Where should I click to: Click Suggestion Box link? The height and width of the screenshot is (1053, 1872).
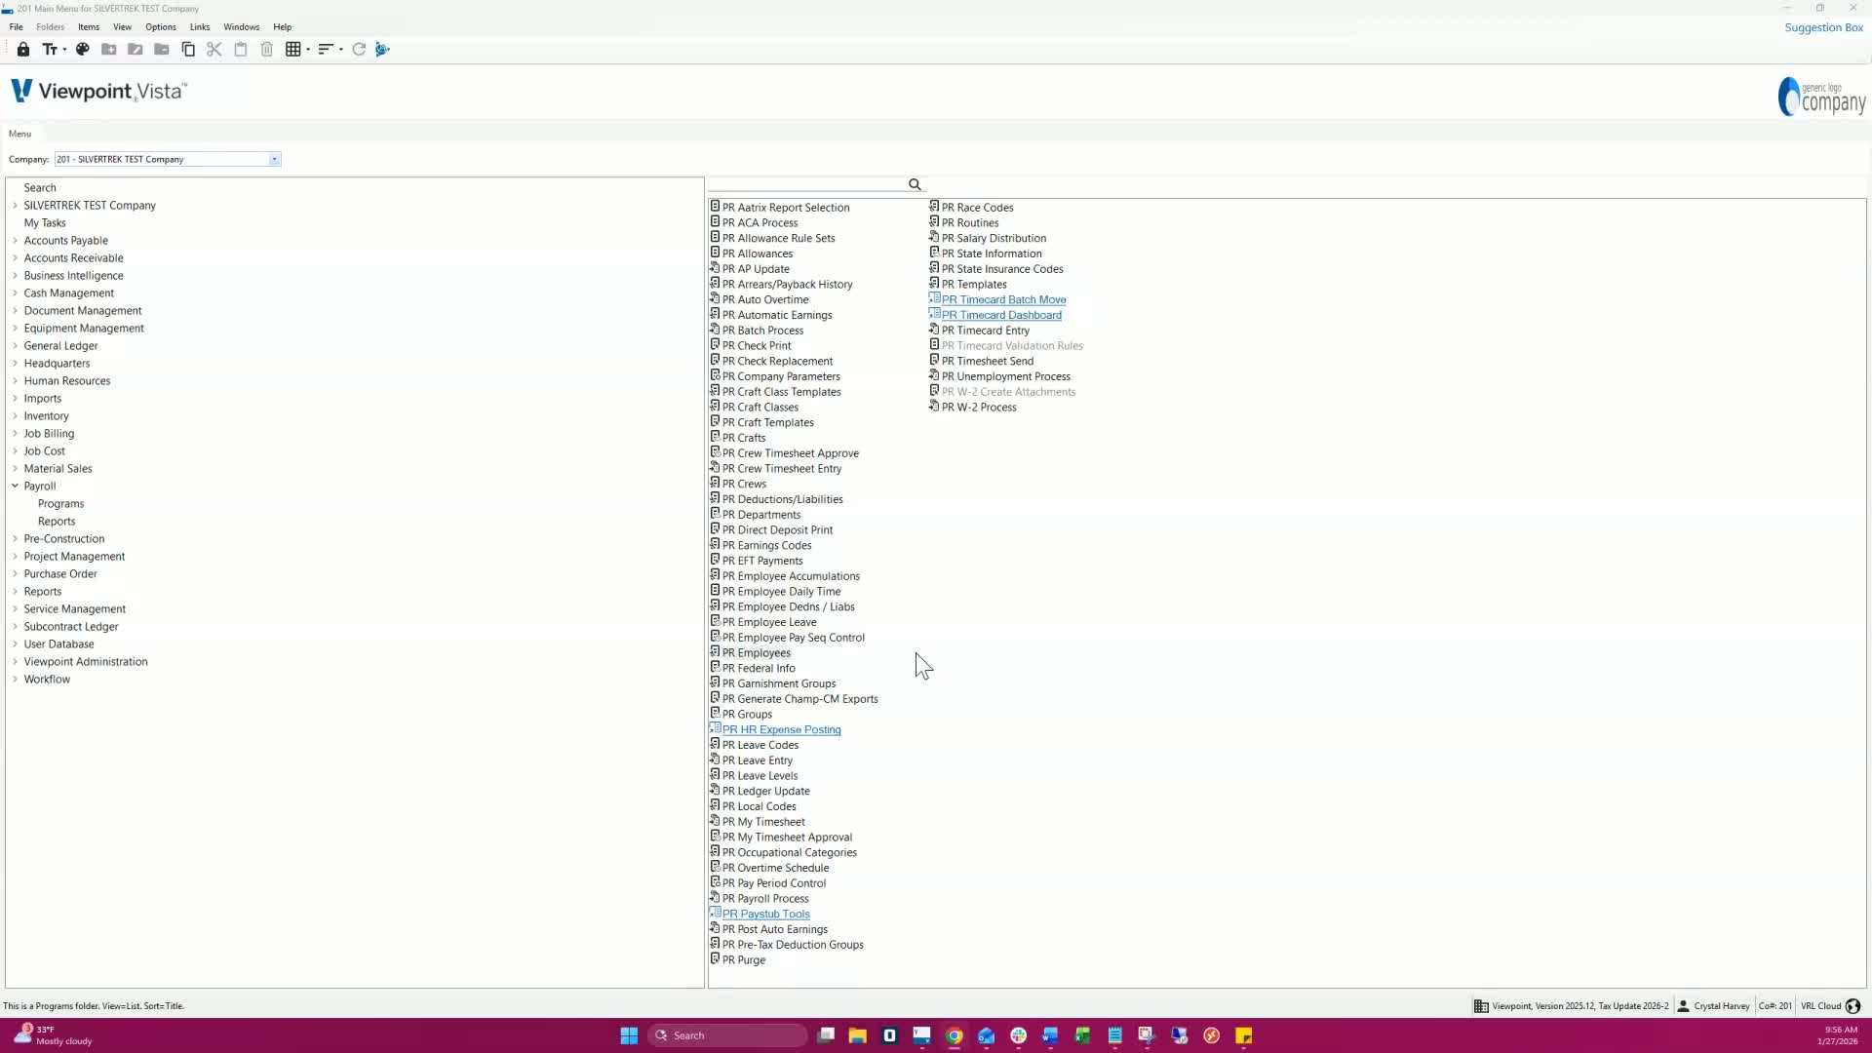(x=1823, y=27)
